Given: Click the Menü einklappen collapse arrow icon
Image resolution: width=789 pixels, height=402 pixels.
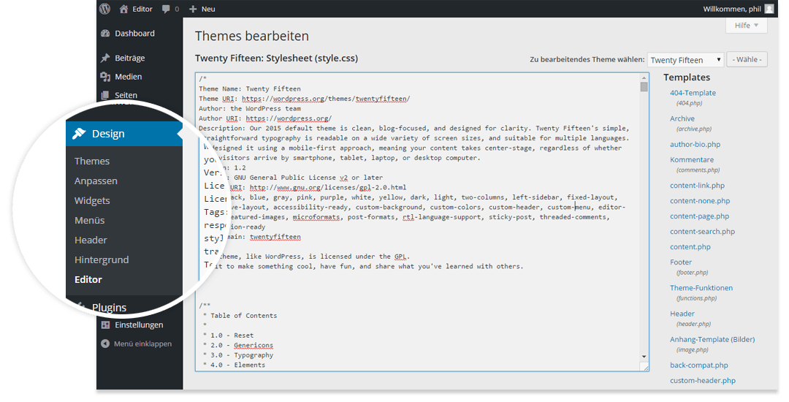Looking at the screenshot, I should (x=104, y=344).
